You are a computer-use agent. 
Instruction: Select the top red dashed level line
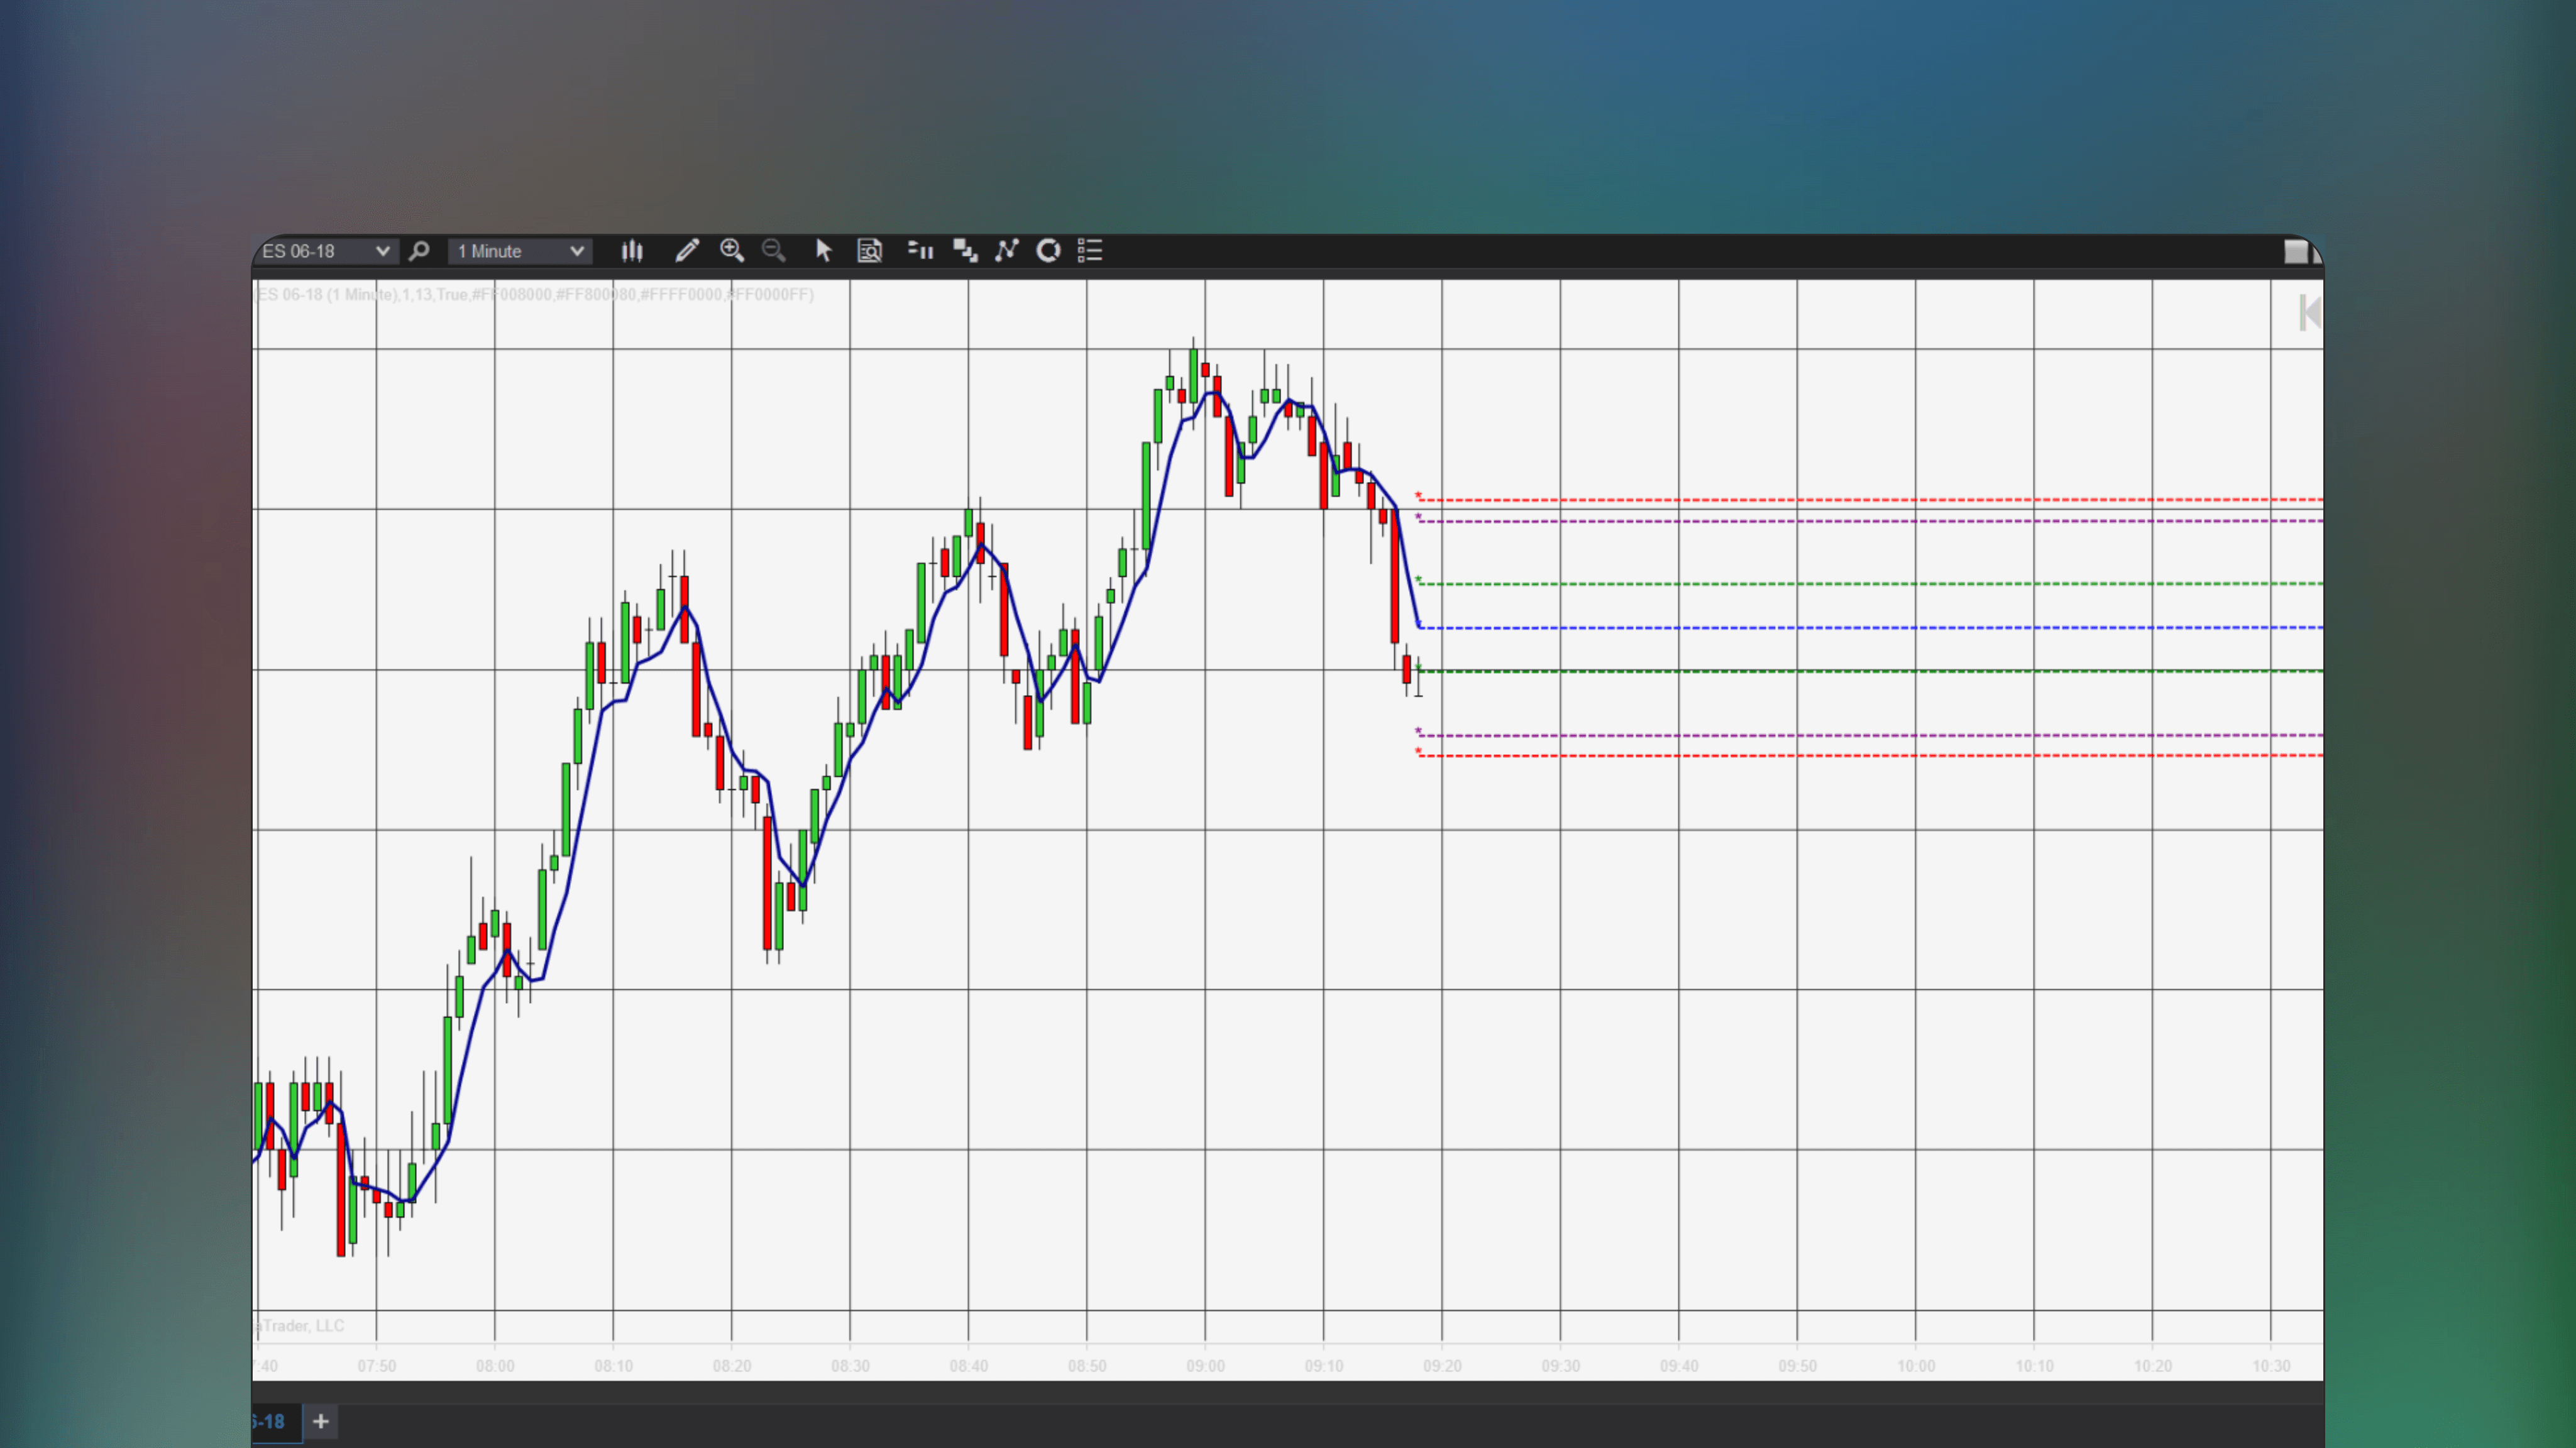pyautogui.click(x=1870, y=499)
